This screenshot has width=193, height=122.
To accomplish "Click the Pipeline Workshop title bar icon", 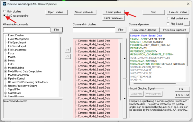I will (5, 4).
